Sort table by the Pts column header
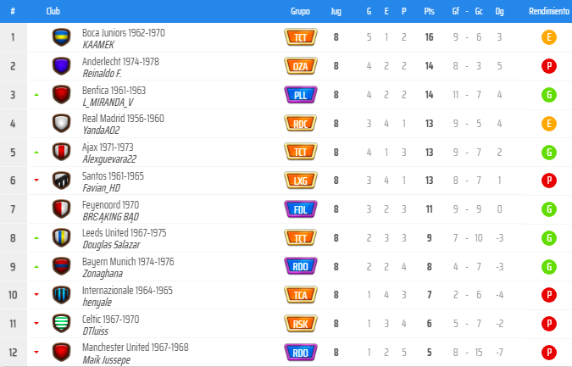The width and height of the screenshot is (572, 367). tap(429, 11)
